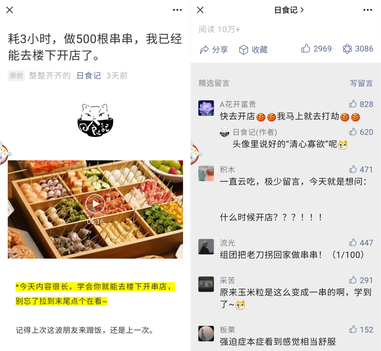The width and height of the screenshot is (381, 351).
Task: Expand the 日食记 account header title
Action: point(289,10)
